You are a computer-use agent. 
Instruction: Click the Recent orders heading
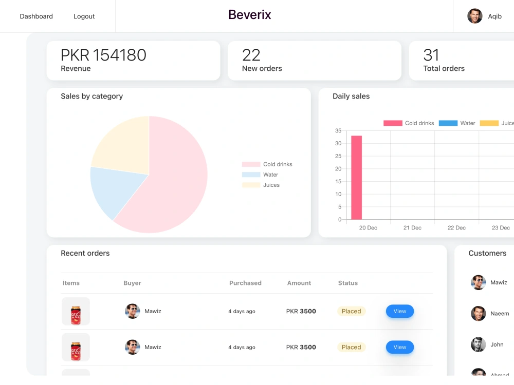click(x=85, y=253)
